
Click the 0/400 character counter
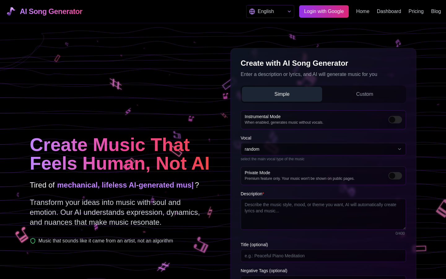(x=400, y=233)
